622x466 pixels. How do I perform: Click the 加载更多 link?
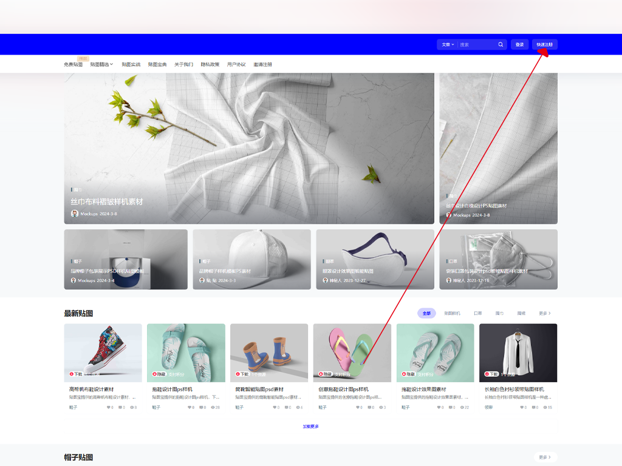(311, 427)
